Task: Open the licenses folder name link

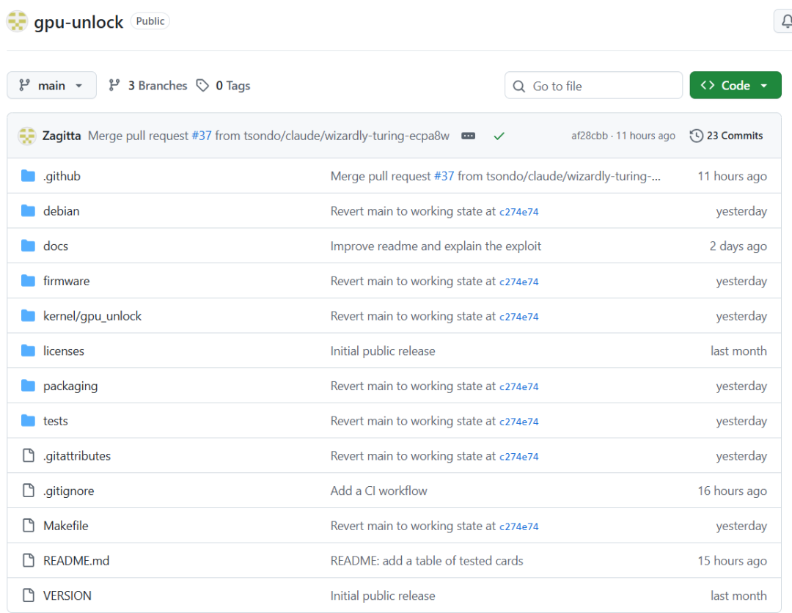Action: 64,351
